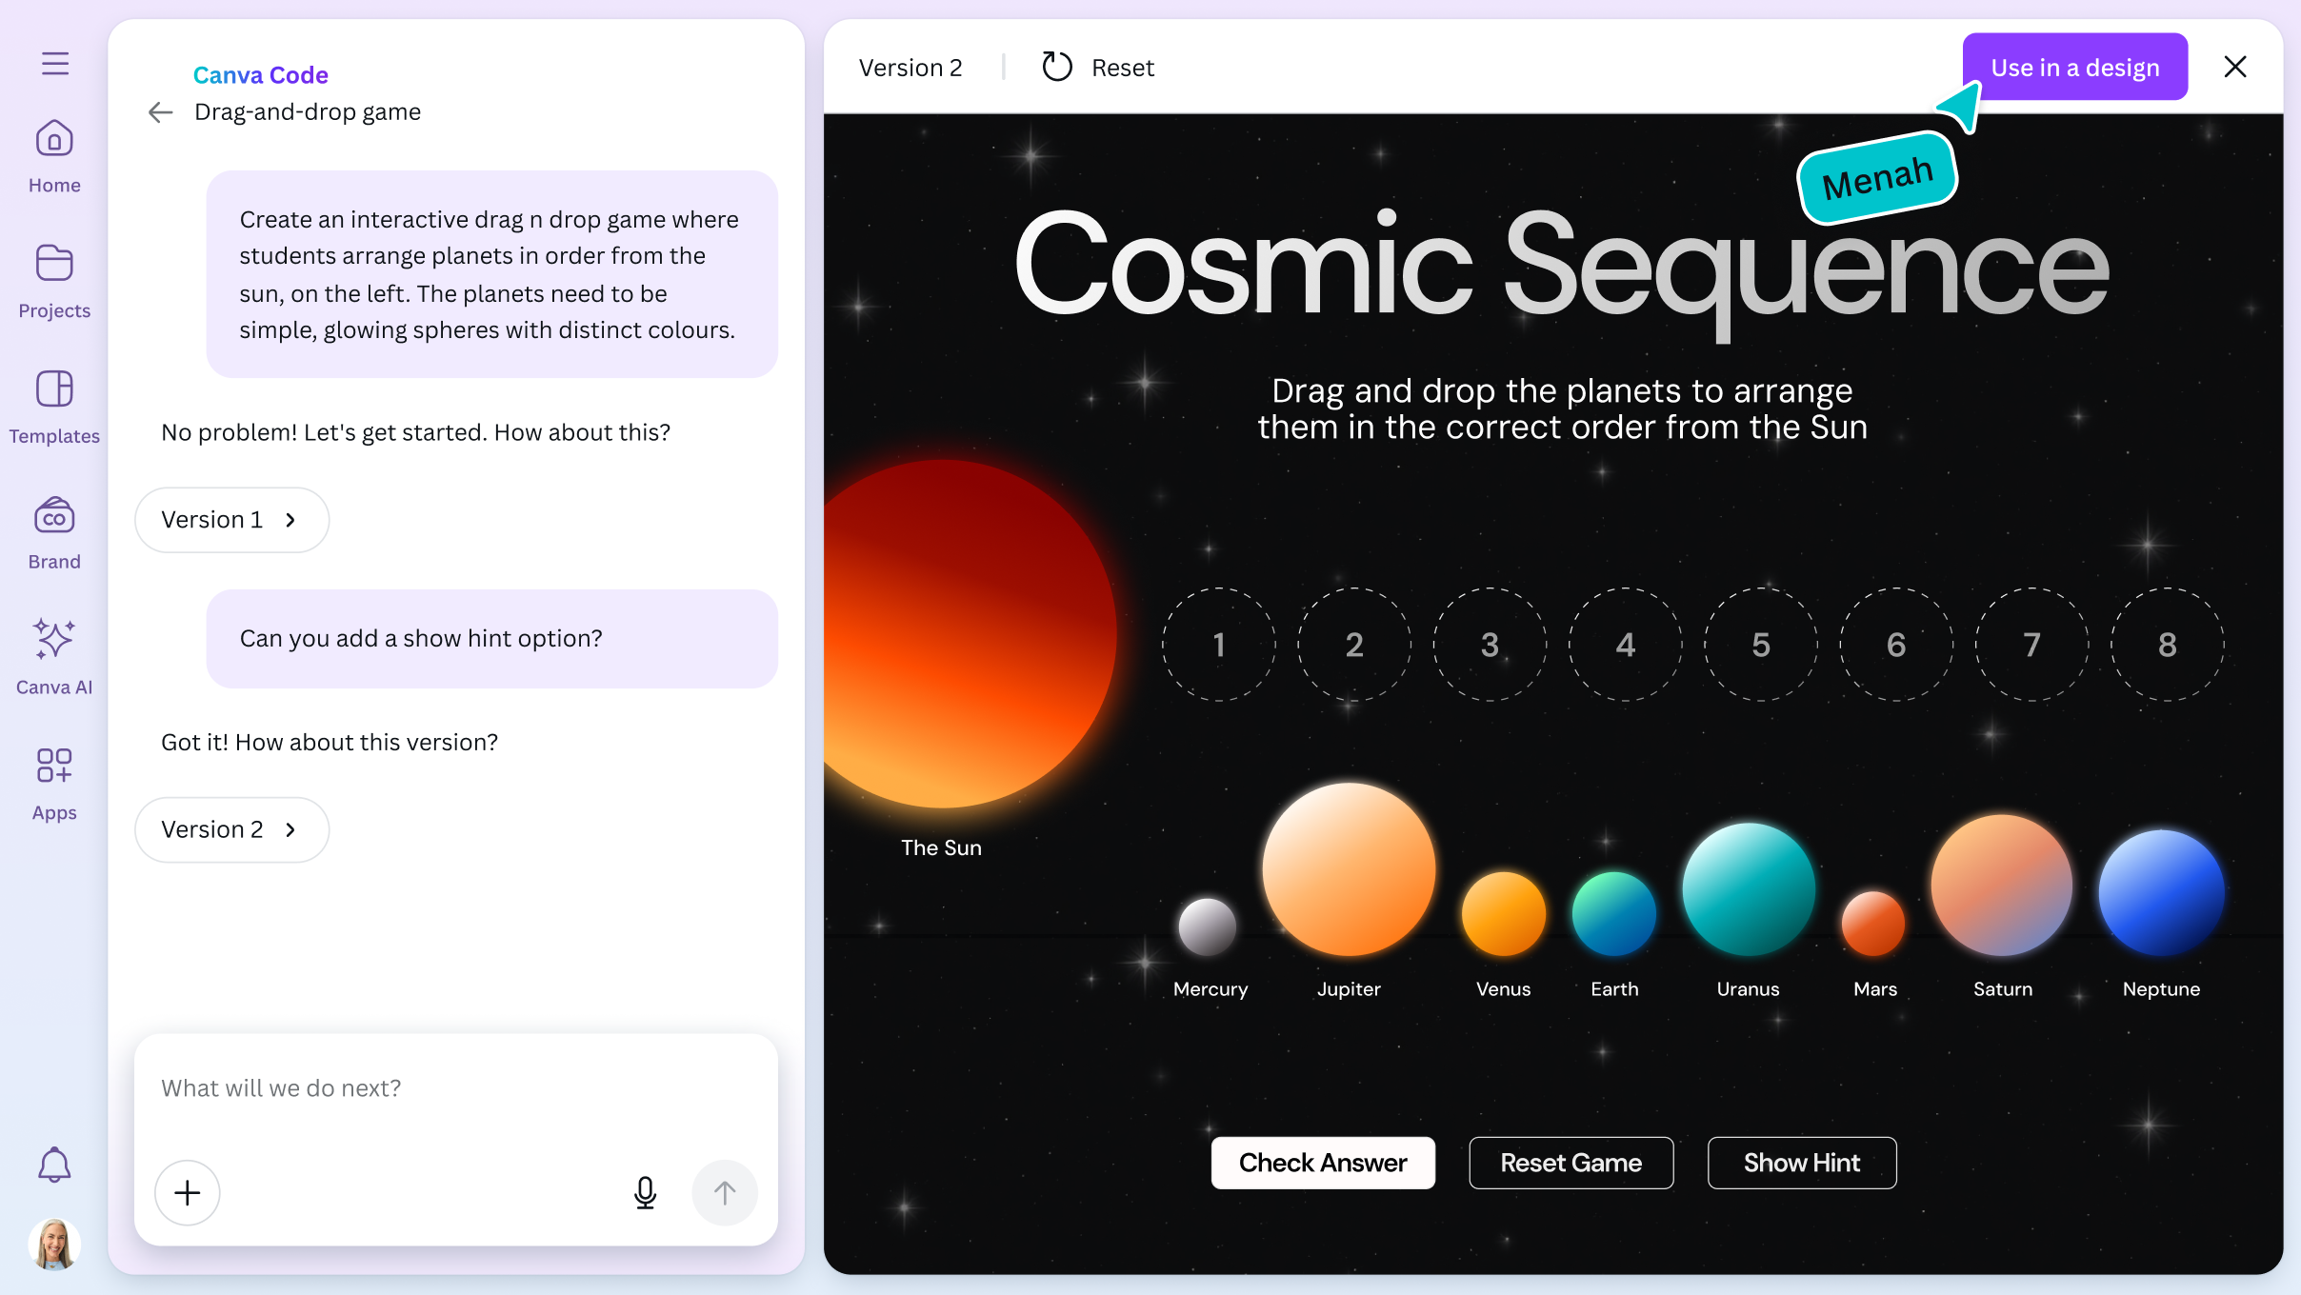The width and height of the screenshot is (2301, 1295).
Task: Reset the code preview
Action: coord(1095,67)
